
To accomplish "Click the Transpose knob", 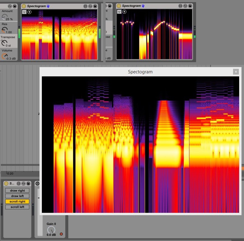I will pyautogui.click(x=4, y=42).
